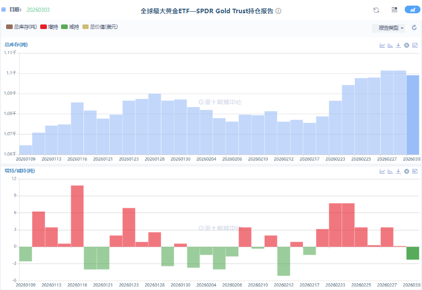Viewport: 422px width, 290px height.
Task: Switch the 总库存 chart to line view
Action: point(382,45)
